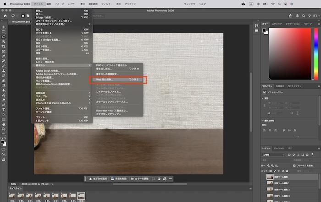
Task: Toggle lock transparent pixels in Layers panel
Action: (x=271, y=171)
